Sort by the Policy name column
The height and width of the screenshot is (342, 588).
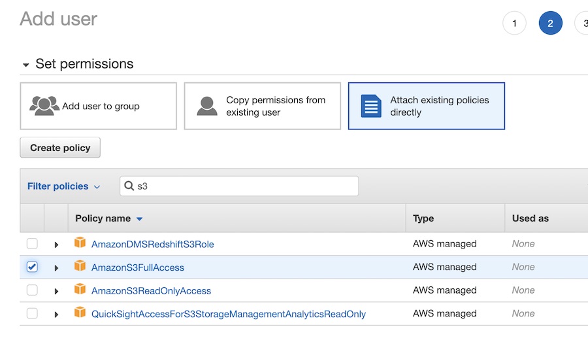click(x=108, y=218)
